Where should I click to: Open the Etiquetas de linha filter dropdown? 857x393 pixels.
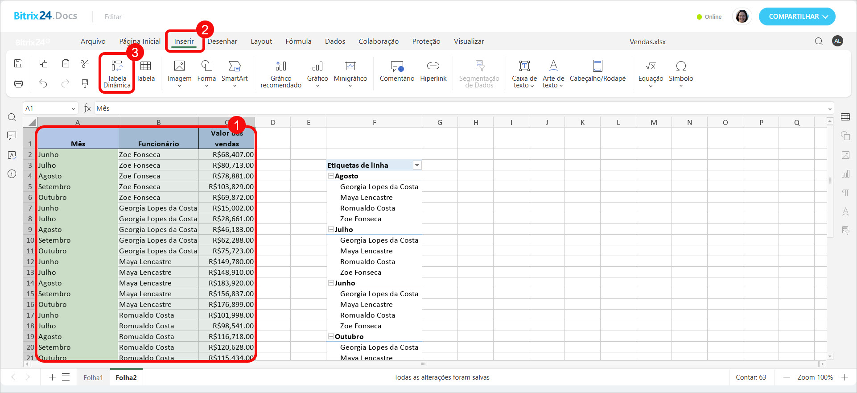coord(417,165)
